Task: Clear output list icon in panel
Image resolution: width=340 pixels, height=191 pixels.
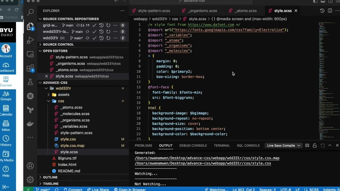Action: coord(307,145)
